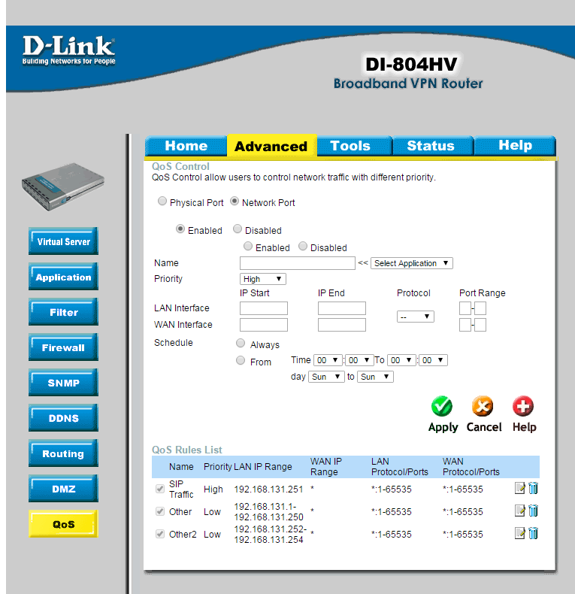Open the Status tab
Screen dimensions: 575x594
point(431,146)
